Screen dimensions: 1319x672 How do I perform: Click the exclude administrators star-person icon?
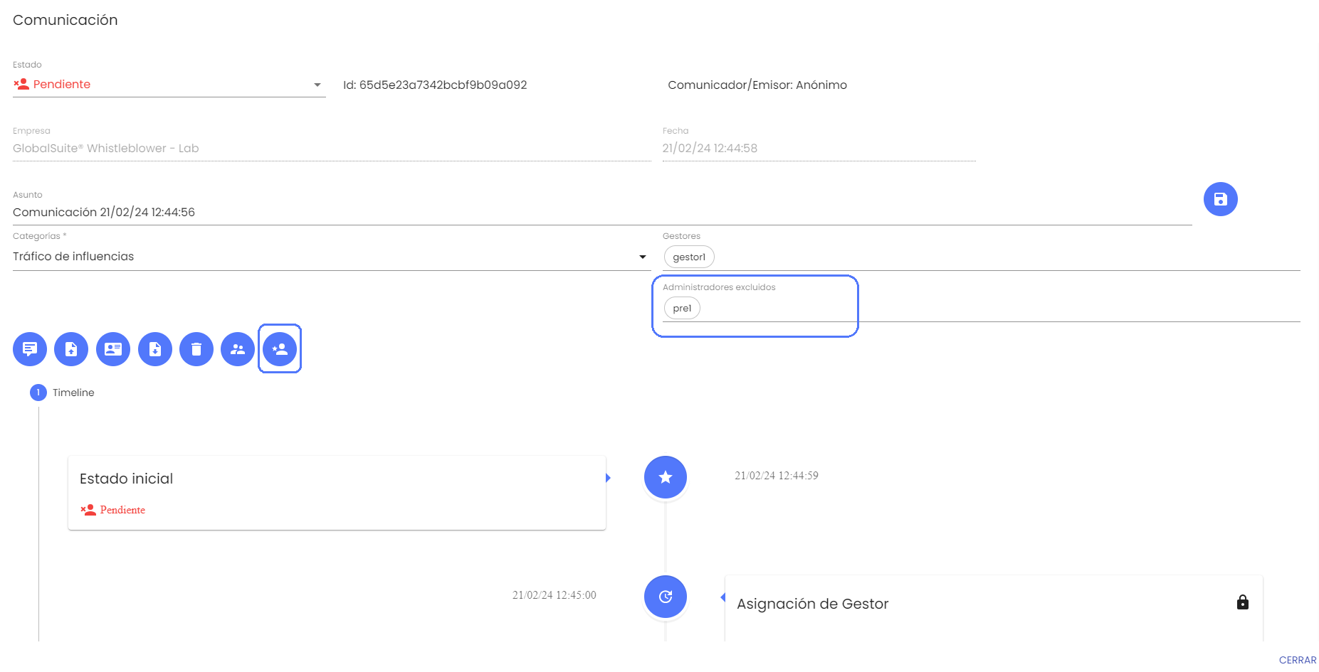[280, 349]
